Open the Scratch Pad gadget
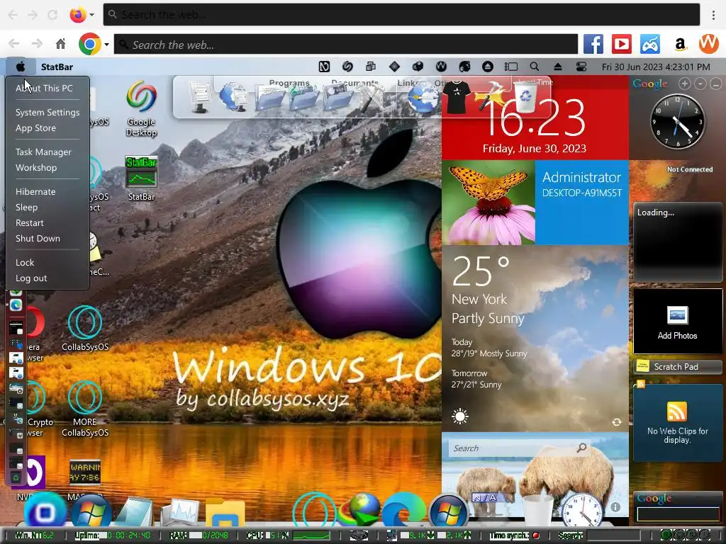 click(677, 366)
